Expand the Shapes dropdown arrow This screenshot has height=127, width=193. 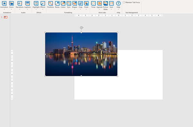click(x=75, y=9)
